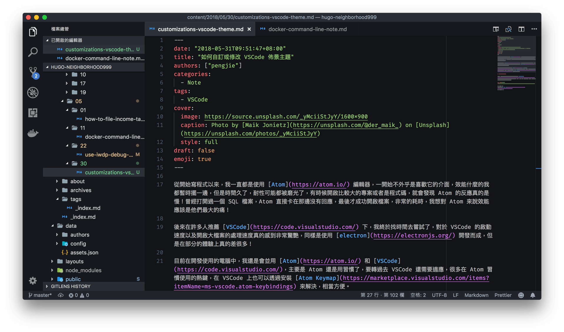This screenshot has width=564, height=332.
Task: Open the More Actions ellipsis menu
Action: pyautogui.click(x=534, y=29)
